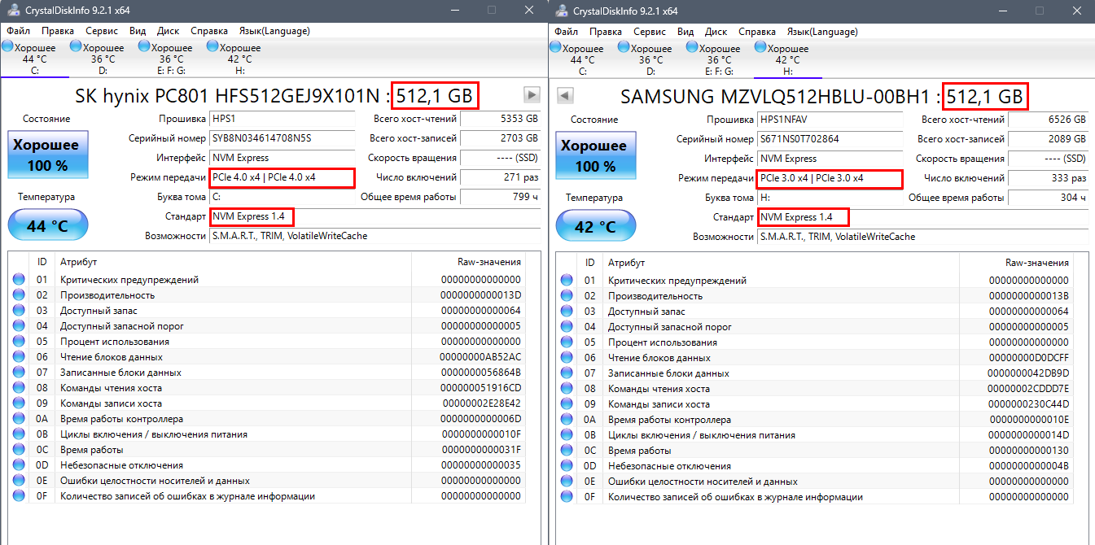The width and height of the screenshot is (1095, 545).
Task: Click status icon of attribute 02 in left window
Action: coord(19,295)
